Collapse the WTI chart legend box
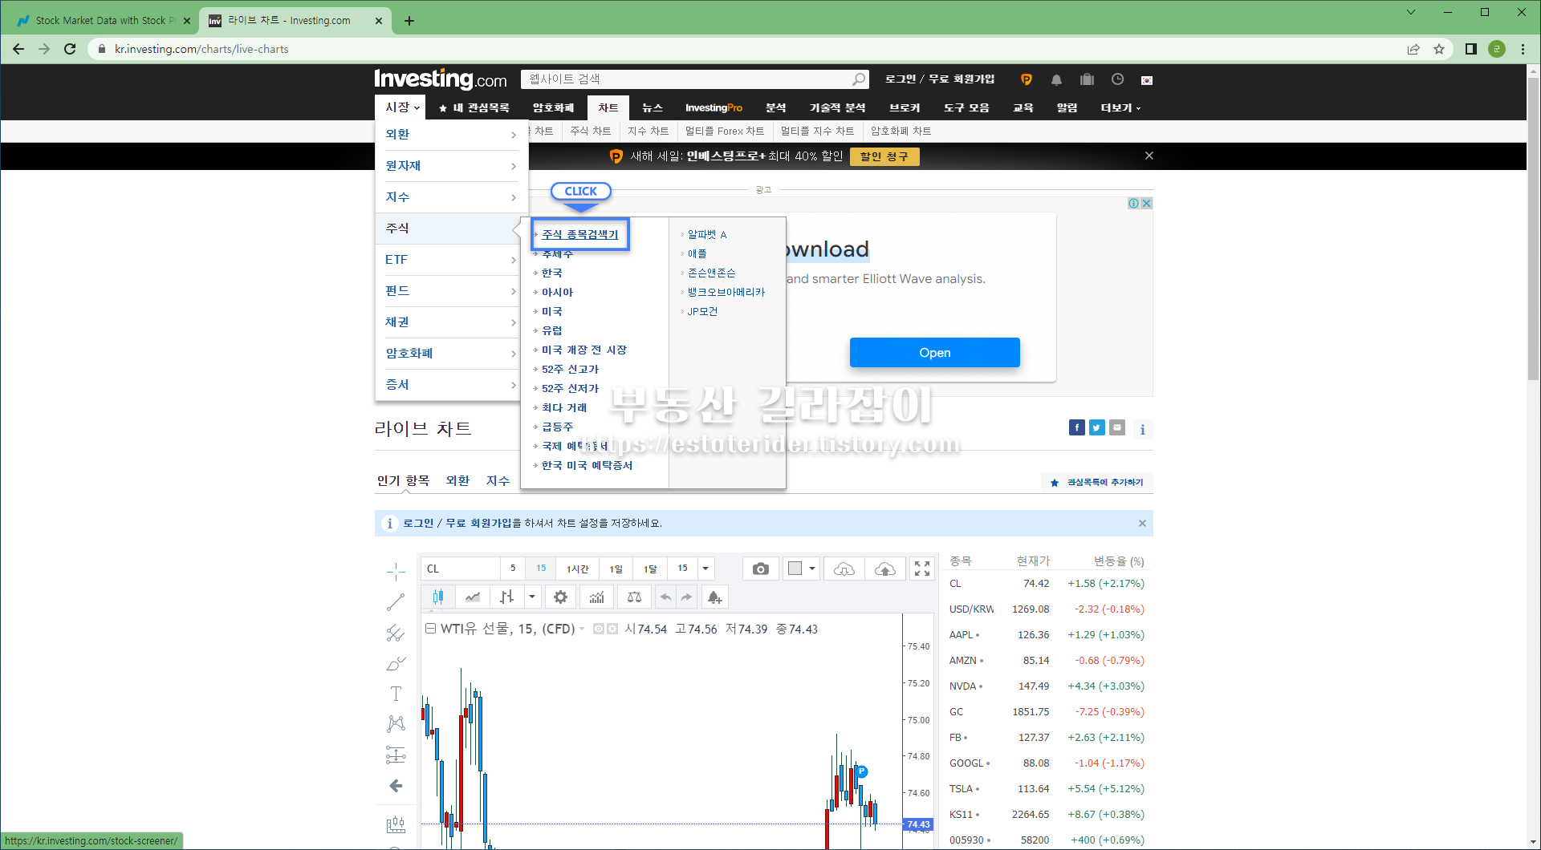 pyautogui.click(x=430, y=629)
